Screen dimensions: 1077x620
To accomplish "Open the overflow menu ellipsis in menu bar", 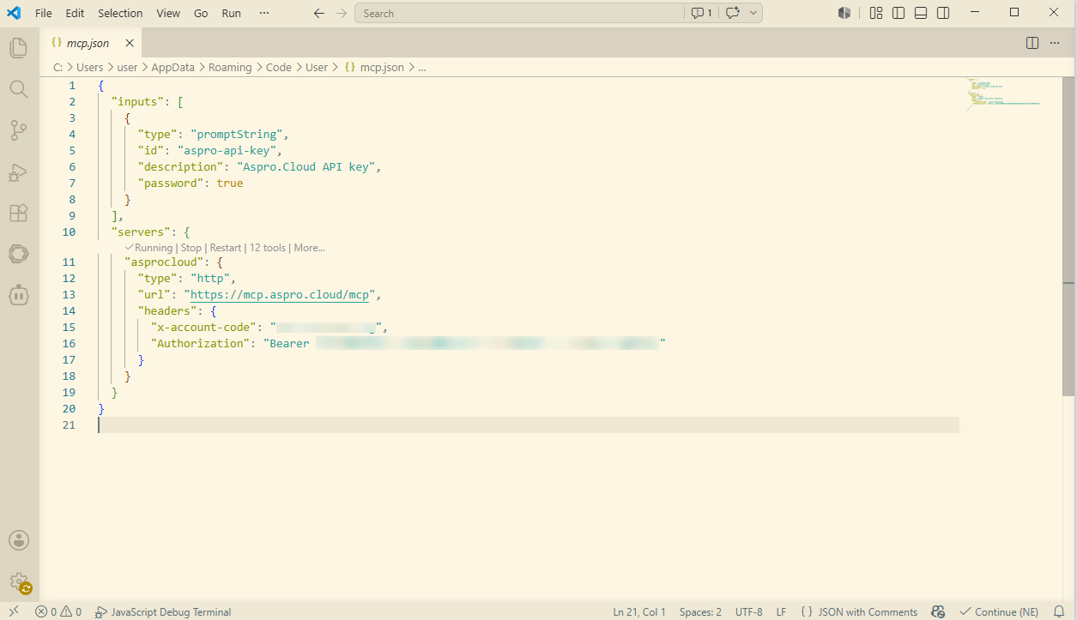I will pos(263,13).
